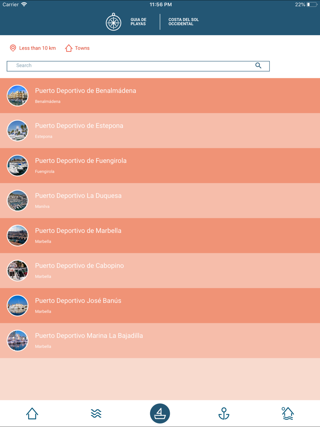The height and width of the screenshot is (427, 320).
Task: Open the anchor tab icon
Action: (224, 413)
